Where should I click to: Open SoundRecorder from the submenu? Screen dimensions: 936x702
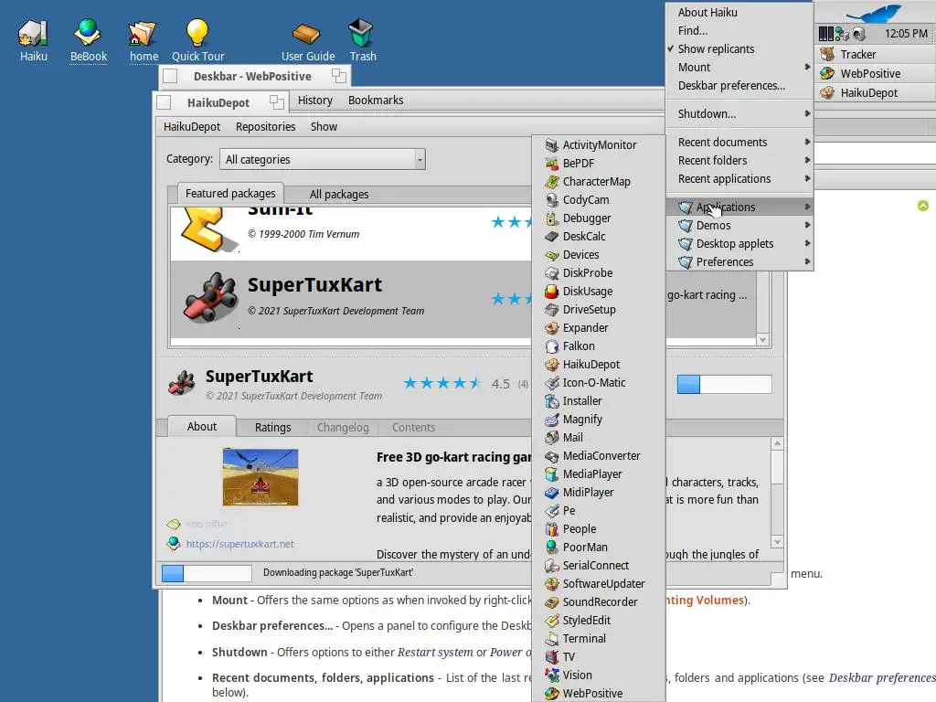[598, 601]
